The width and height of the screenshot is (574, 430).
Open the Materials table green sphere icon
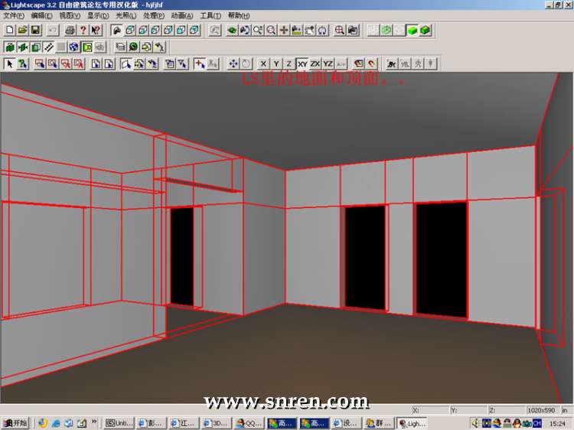click(133, 47)
